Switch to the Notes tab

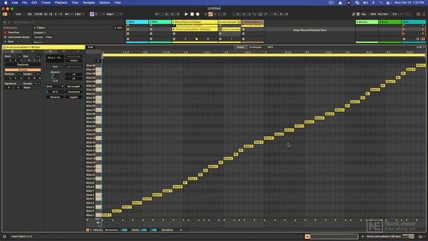(241, 48)
